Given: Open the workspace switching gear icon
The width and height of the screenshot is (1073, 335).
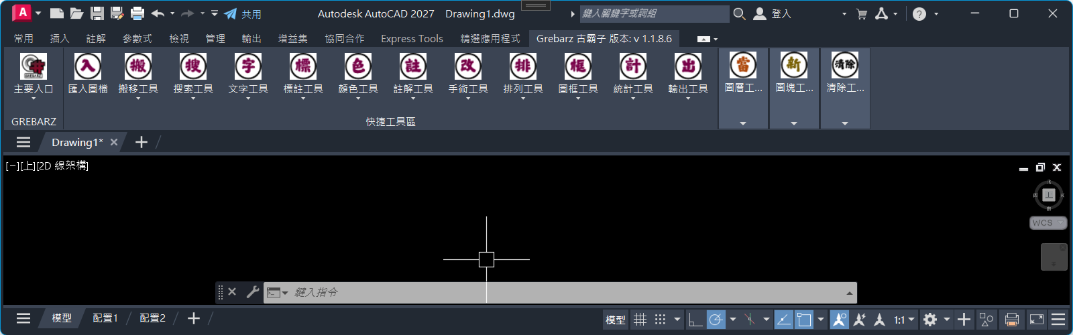Looking at the screenshot, I should click(930, 320).
